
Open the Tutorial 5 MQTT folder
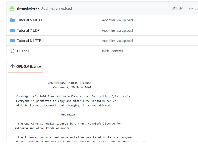(x=29, y=20)
